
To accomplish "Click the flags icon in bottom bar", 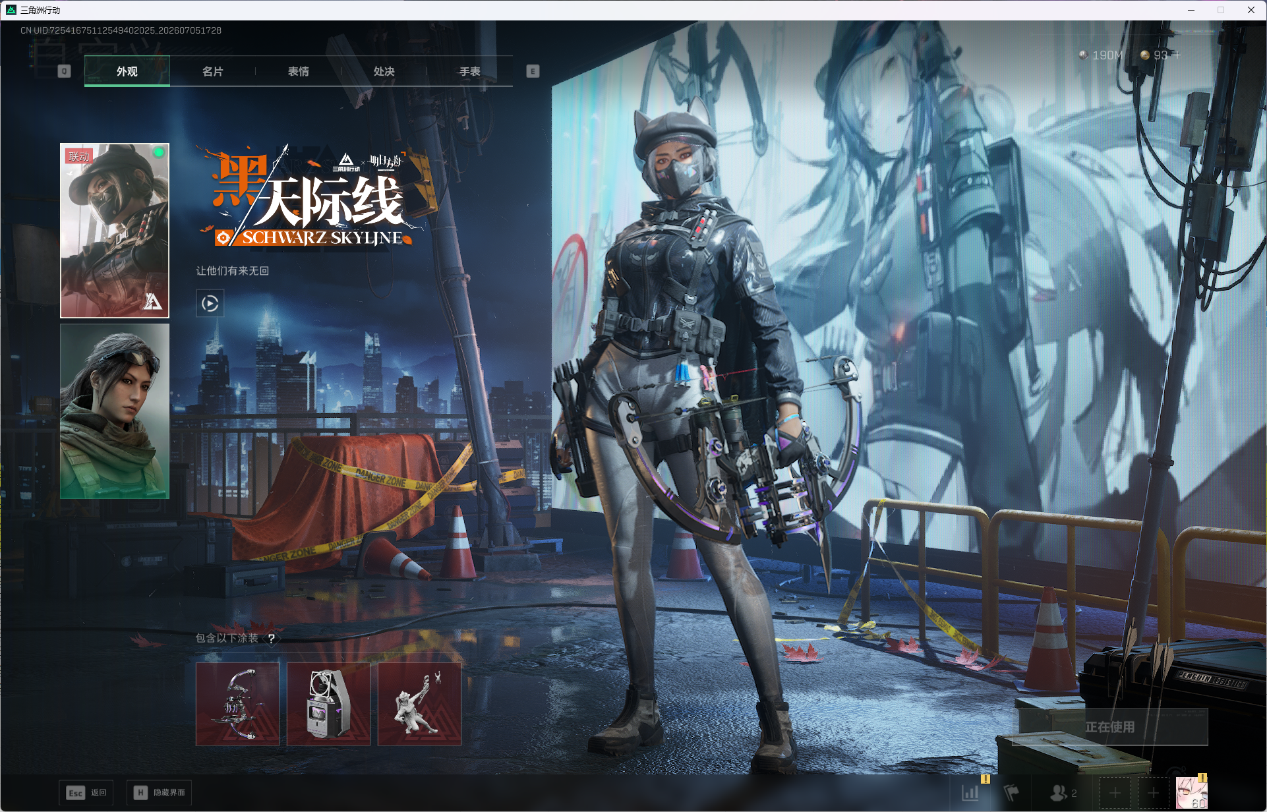I will click(x=1011, y=792).
